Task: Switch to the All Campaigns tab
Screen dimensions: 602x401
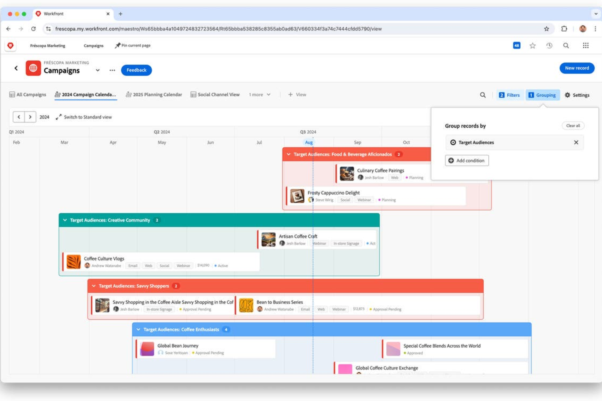Action: (x=31, y=94)
